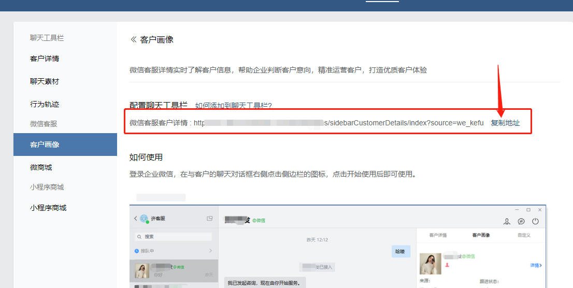Select 客户详情 in the left sidebar
This screenshot has height=288, width=573.
tap(45, 59)
